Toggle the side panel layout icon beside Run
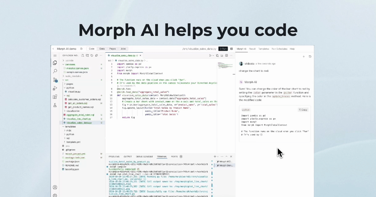The width and height of the screenshot is (376, 197). (x=231, y=49)
